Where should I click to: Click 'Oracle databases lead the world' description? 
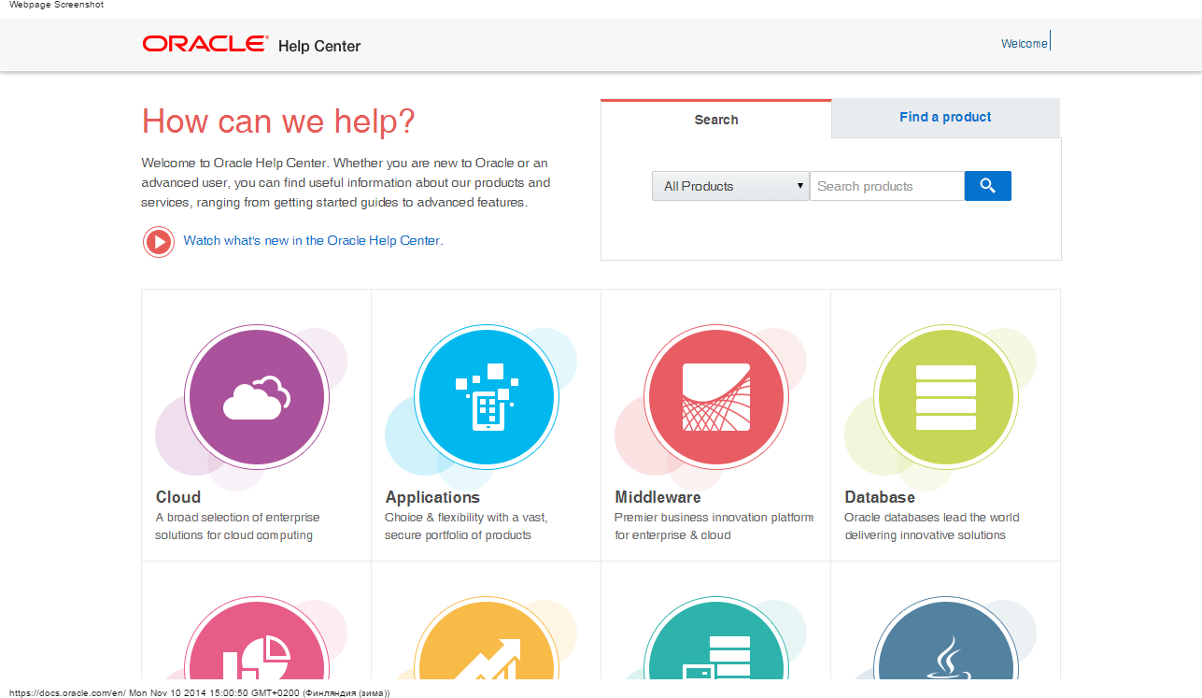click(932, 518)
